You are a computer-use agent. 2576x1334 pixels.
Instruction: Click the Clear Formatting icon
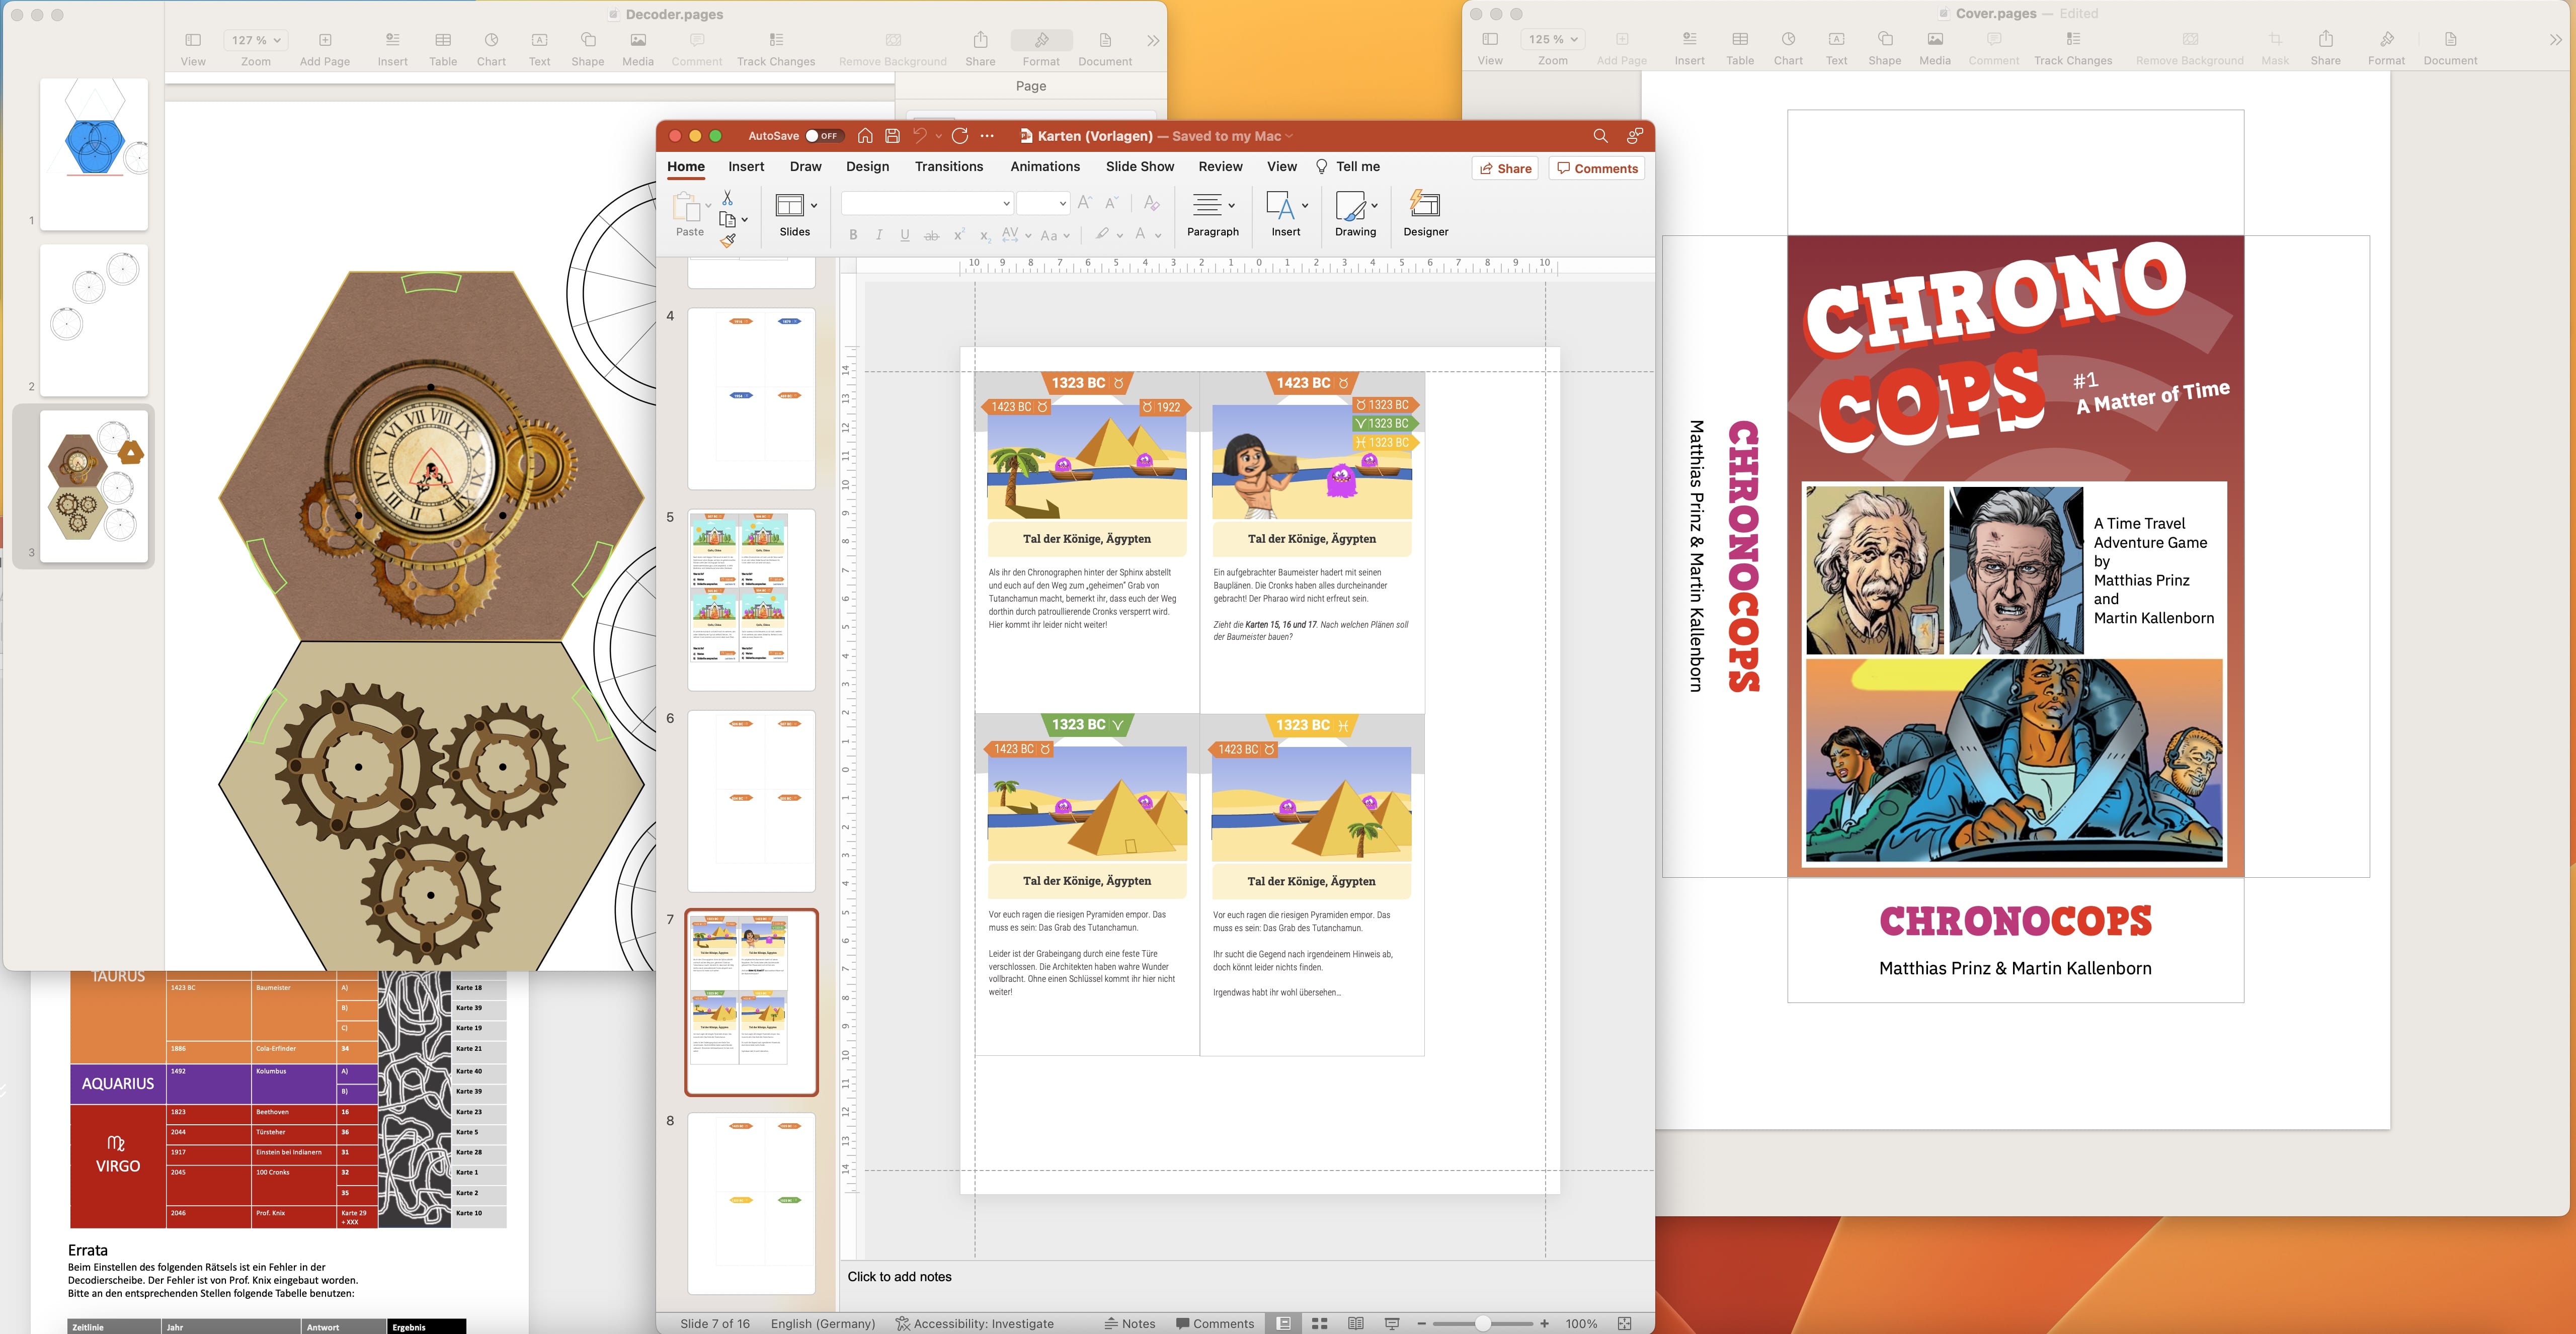pyautogui.click(x=1151, y=203)
